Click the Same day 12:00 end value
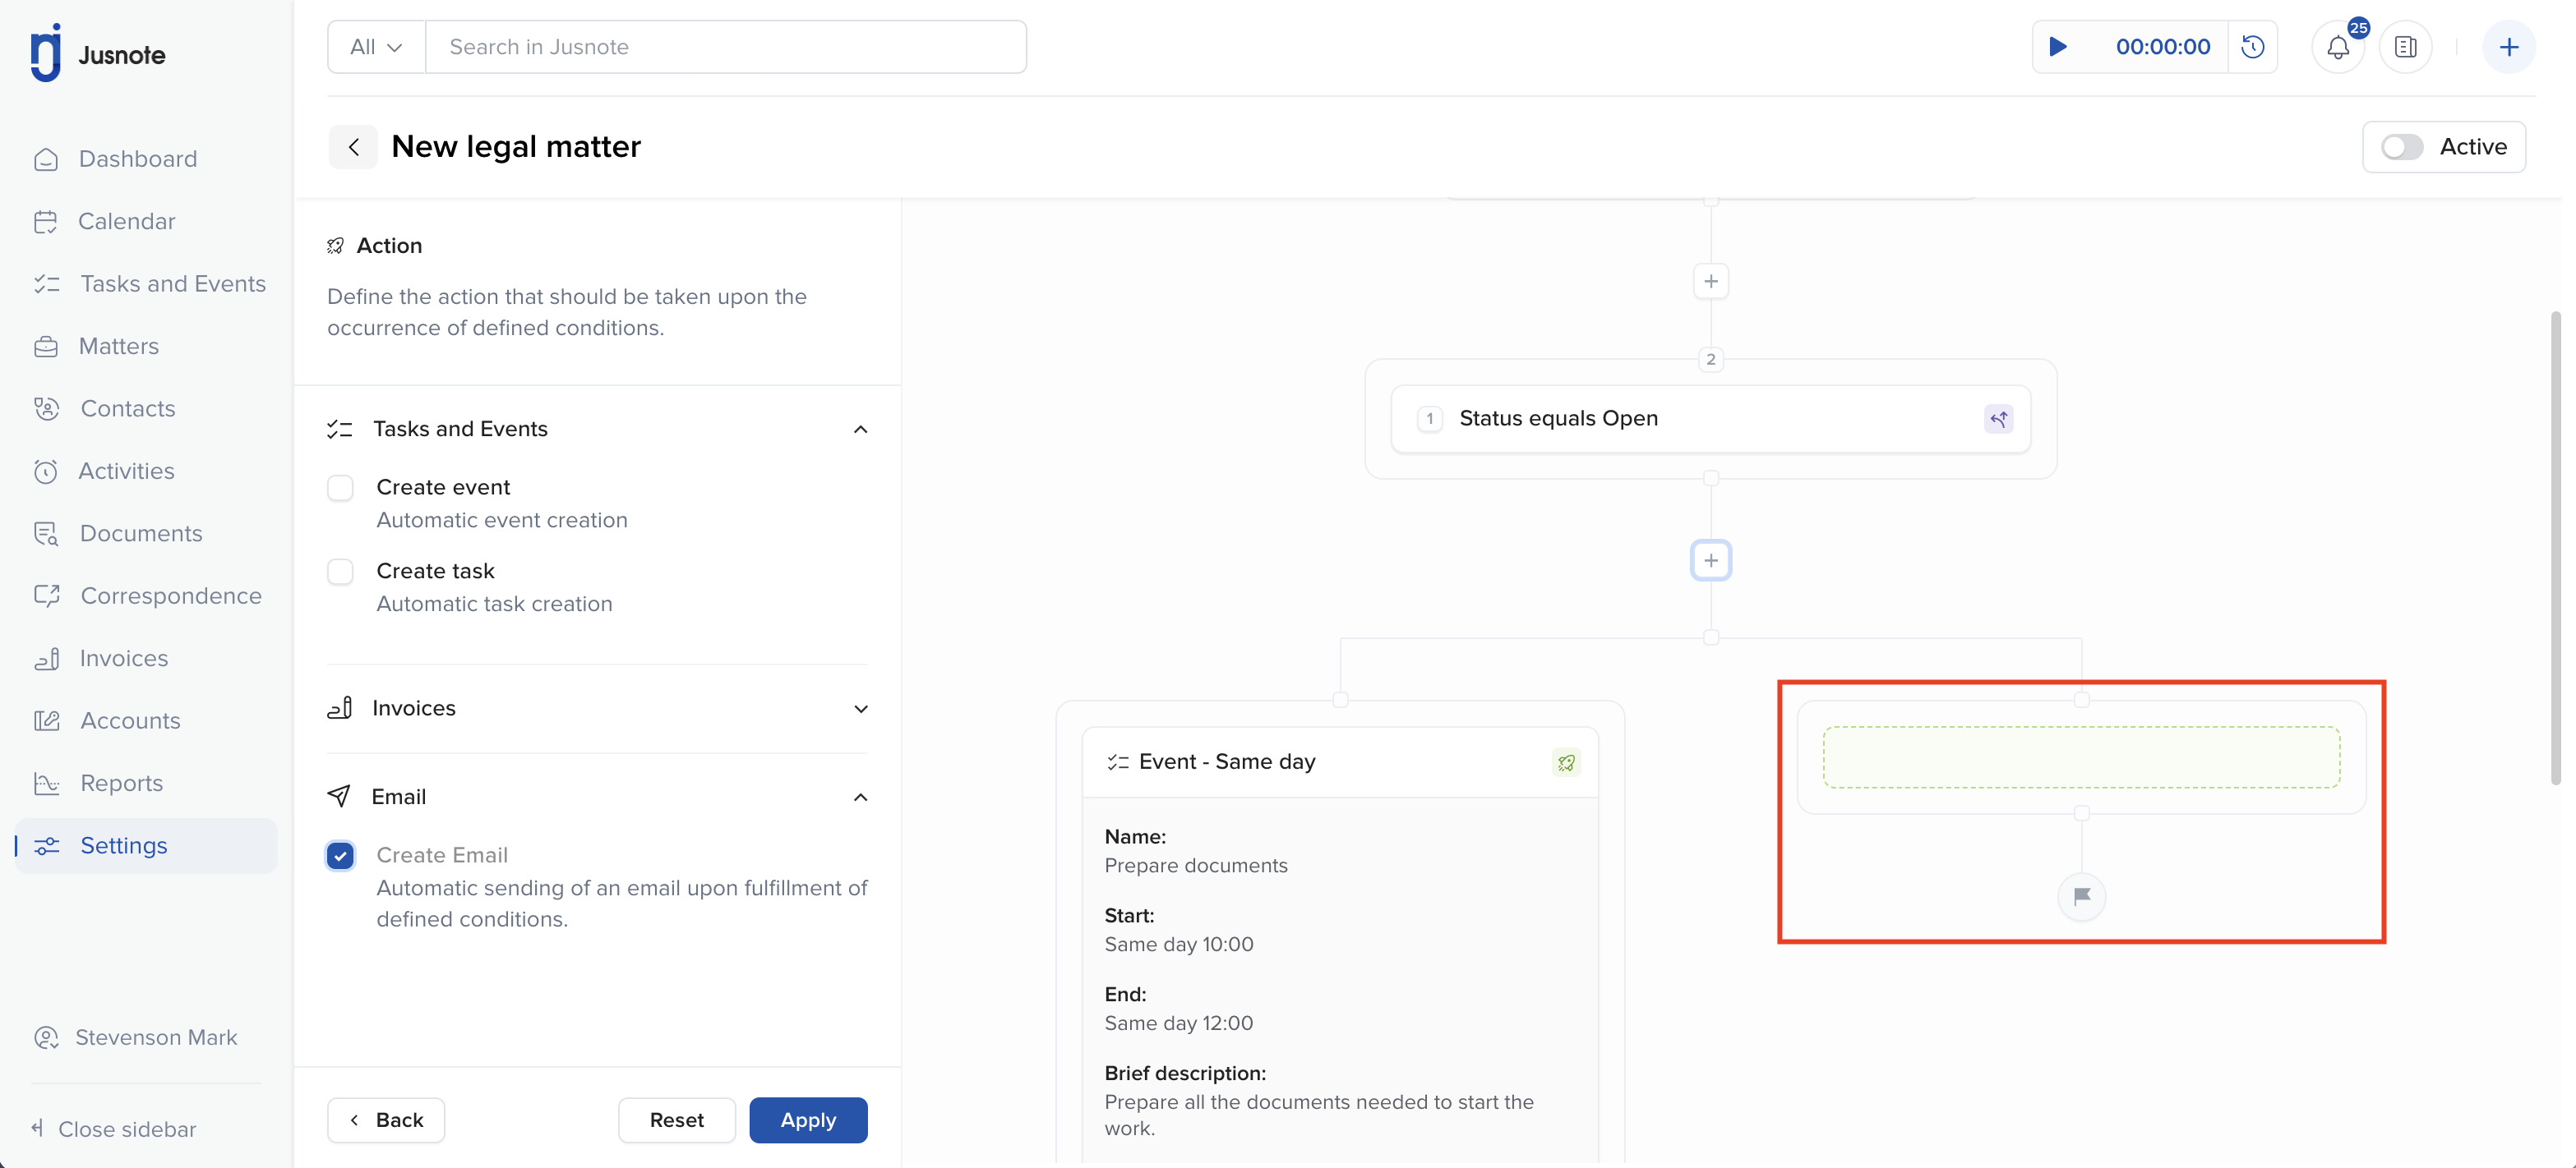Screen dimensions: 2576x1168 click(x=1178, y=1023)
